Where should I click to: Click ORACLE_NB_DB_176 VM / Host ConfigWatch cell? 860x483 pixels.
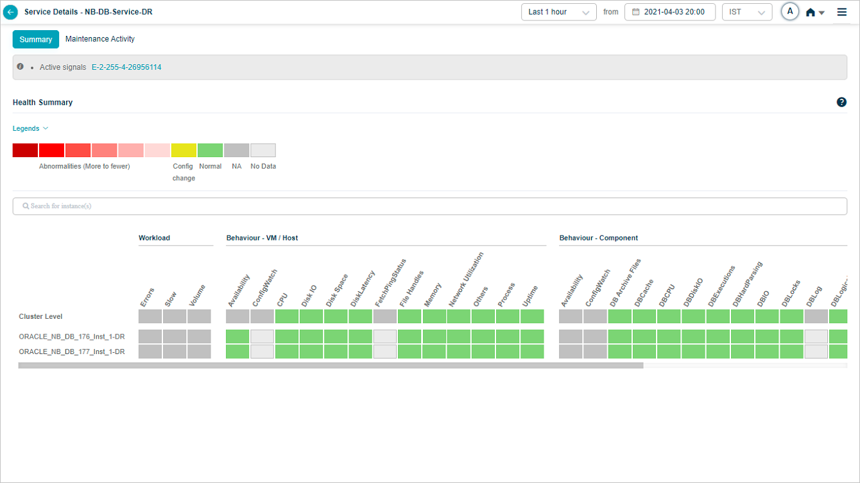point(262,337)
